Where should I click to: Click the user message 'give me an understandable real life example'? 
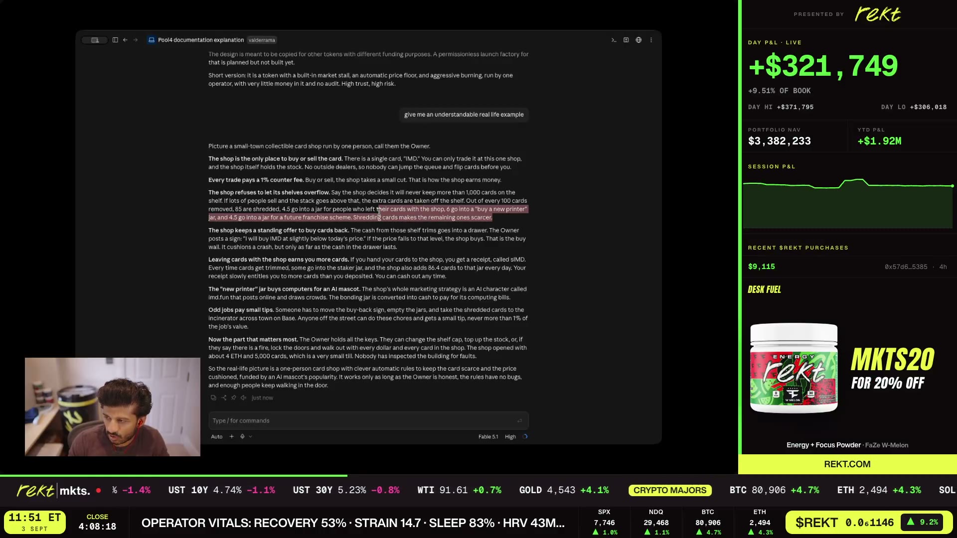pos(464,115)
